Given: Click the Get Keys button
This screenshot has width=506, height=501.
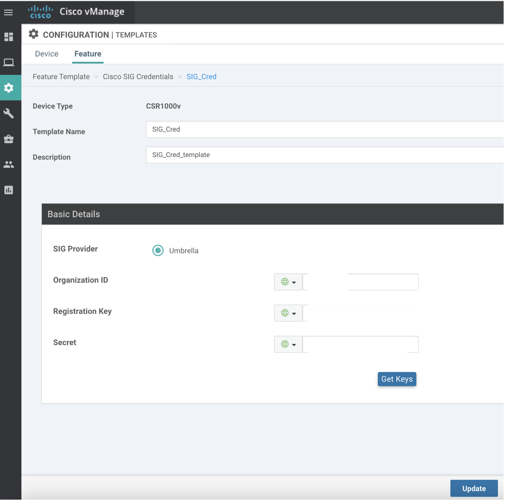Looking at the screenshot, I should point(397,379).
